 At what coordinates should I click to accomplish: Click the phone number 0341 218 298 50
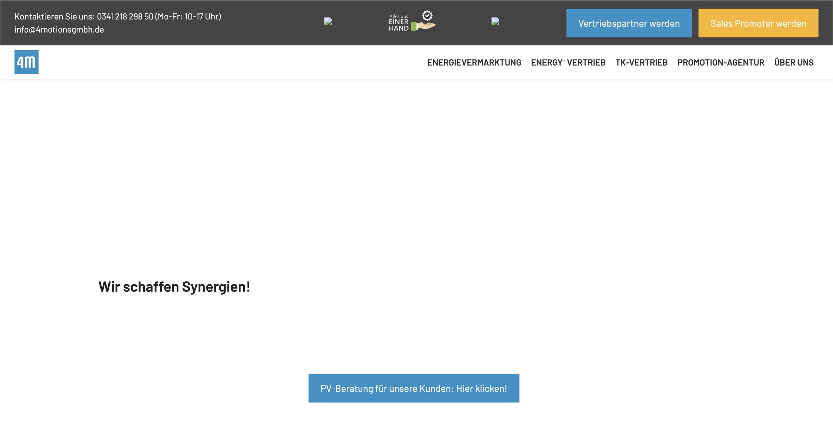125,16
